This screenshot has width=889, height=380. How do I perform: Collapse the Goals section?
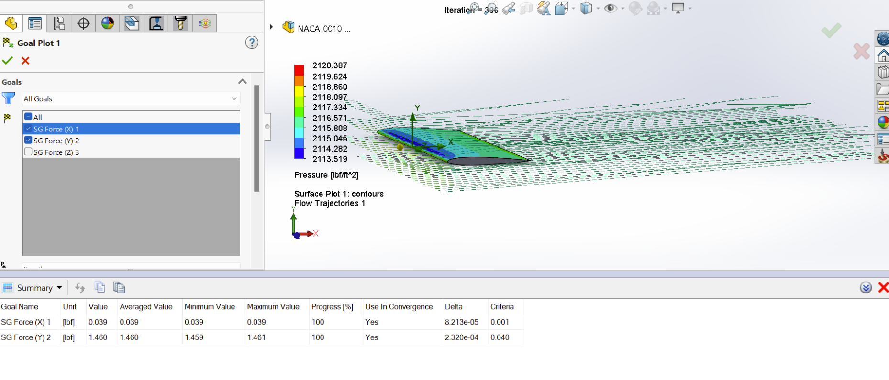(x=243, y=81)
